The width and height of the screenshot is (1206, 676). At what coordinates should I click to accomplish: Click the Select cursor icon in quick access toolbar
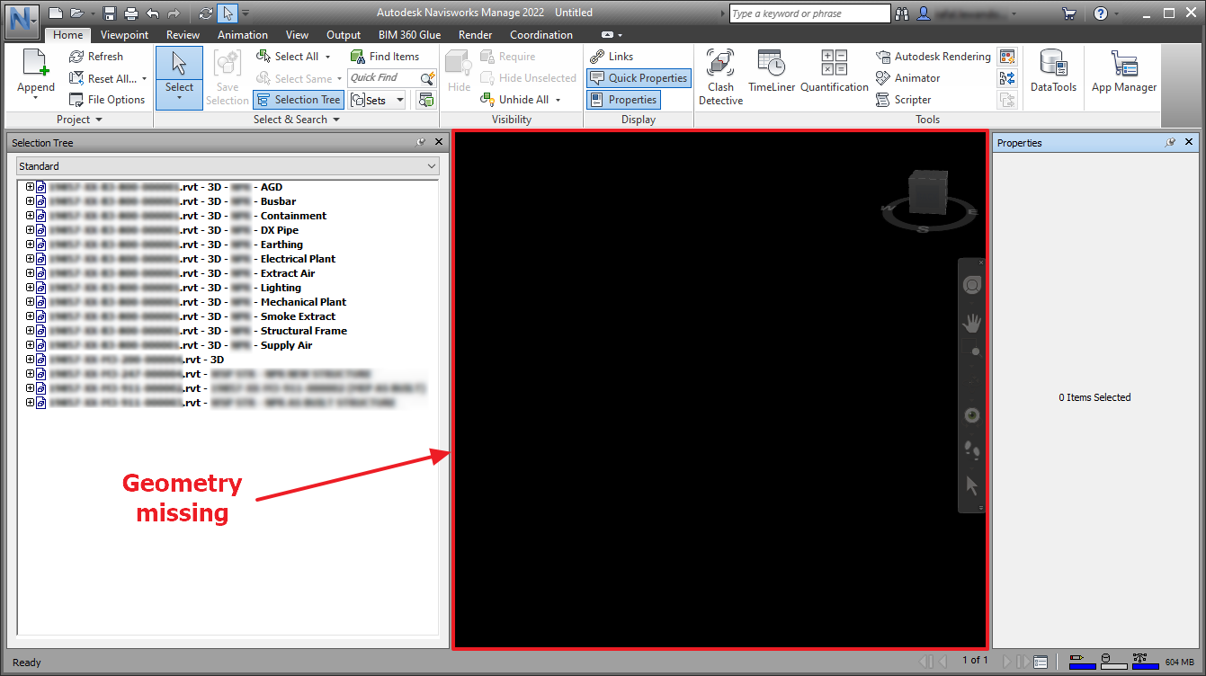pyautogui.click(x=228, y=13)
